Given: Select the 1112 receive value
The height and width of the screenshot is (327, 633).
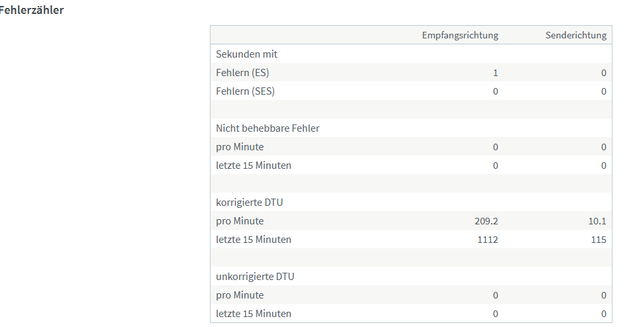Looking at the screenshot, I should pyautogui.click(x=488, y=240).
